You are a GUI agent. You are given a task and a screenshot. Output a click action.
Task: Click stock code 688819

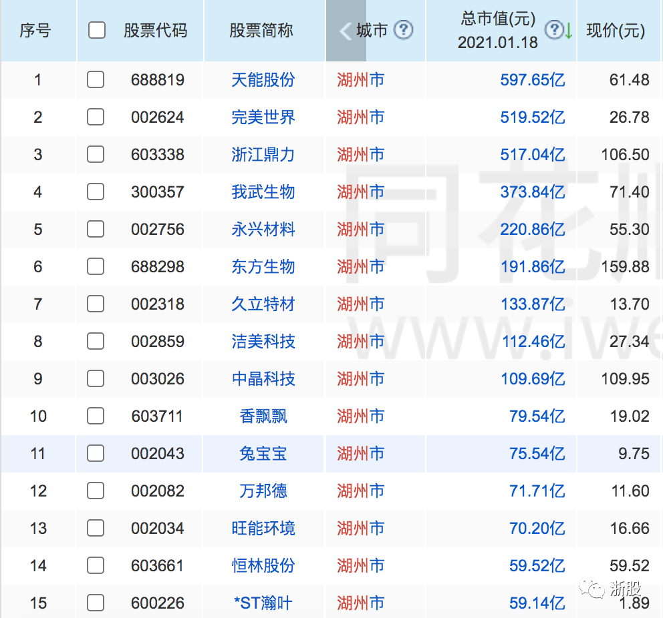[x=158, y=80]
